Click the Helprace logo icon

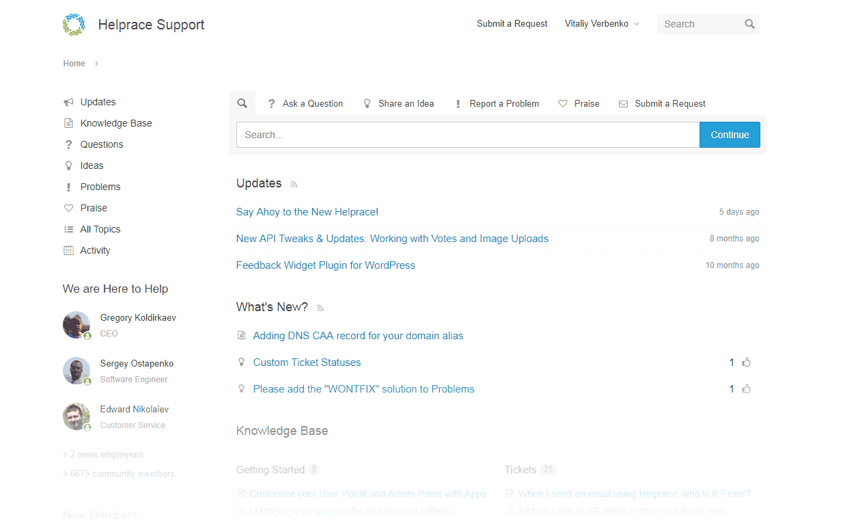(74, 25)
